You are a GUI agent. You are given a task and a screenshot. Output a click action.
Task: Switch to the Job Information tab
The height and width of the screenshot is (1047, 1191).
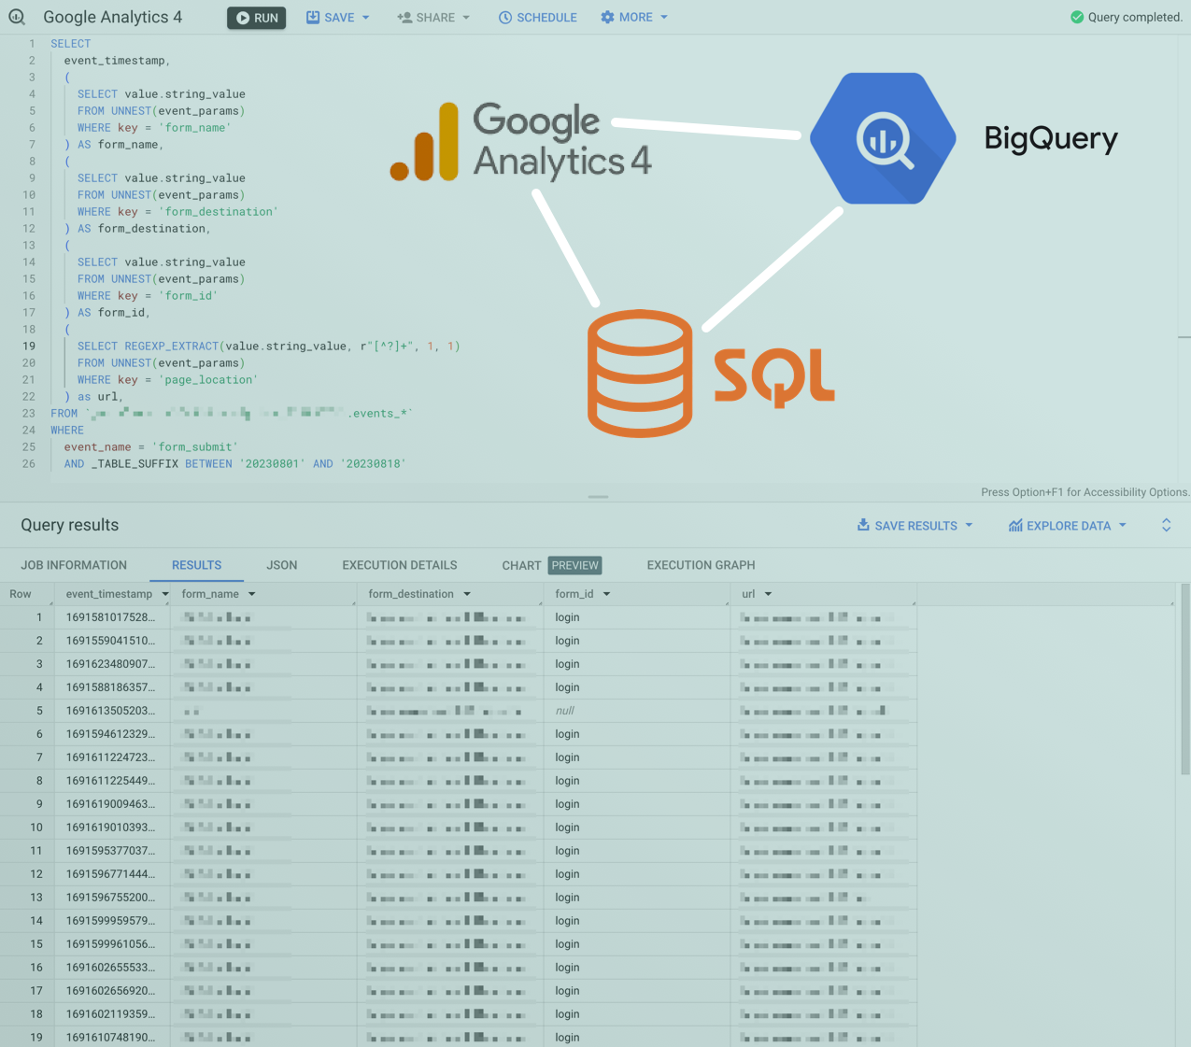74,565
